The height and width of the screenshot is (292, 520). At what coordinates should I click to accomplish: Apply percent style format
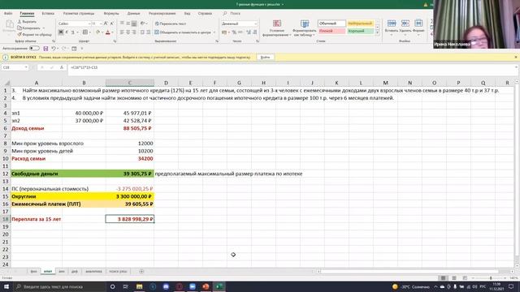[234, 32]
